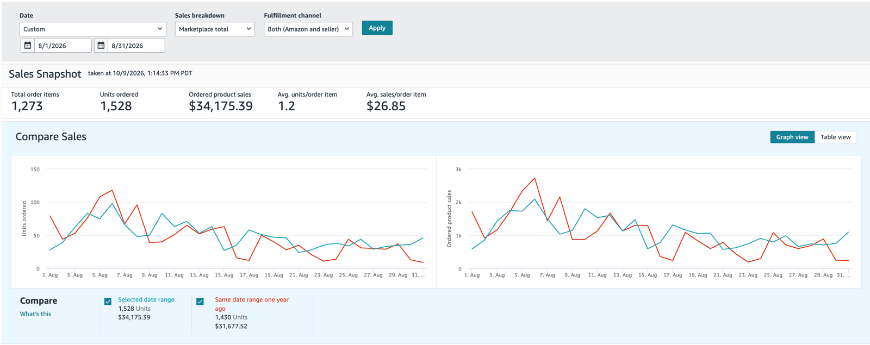The image size is (870, 345).
Task: Click the Compare Sales heading
Action: [51, 136]
